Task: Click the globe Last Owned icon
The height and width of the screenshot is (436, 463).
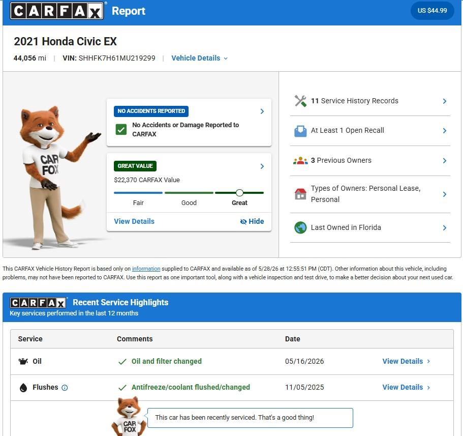Action: (300, 227)
